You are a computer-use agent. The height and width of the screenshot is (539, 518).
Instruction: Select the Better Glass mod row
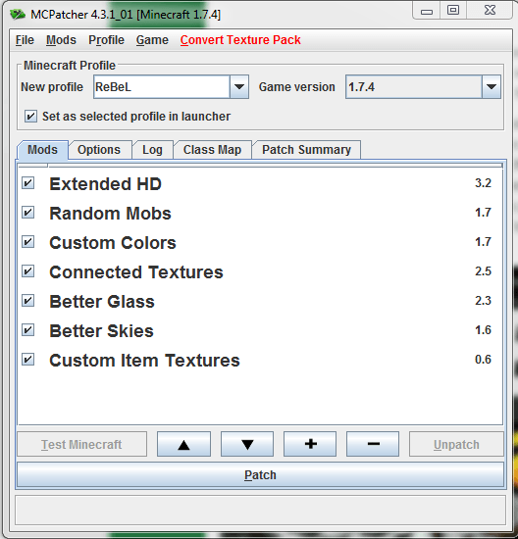pyautogui.click(x=260, y=301)
